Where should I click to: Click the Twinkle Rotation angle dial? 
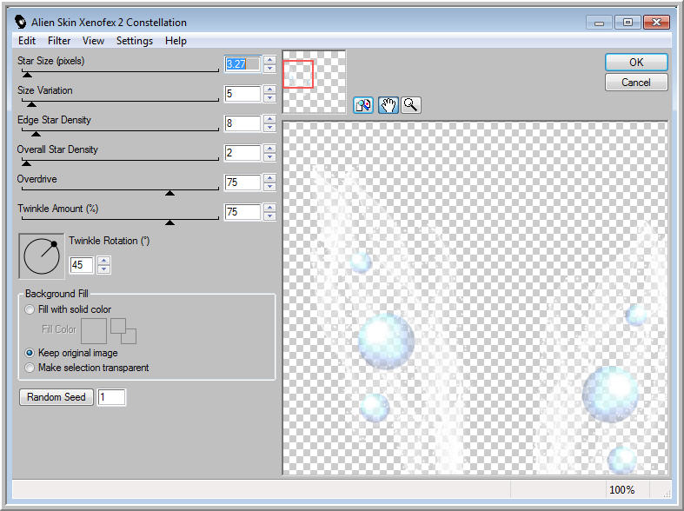click(42, 256)
